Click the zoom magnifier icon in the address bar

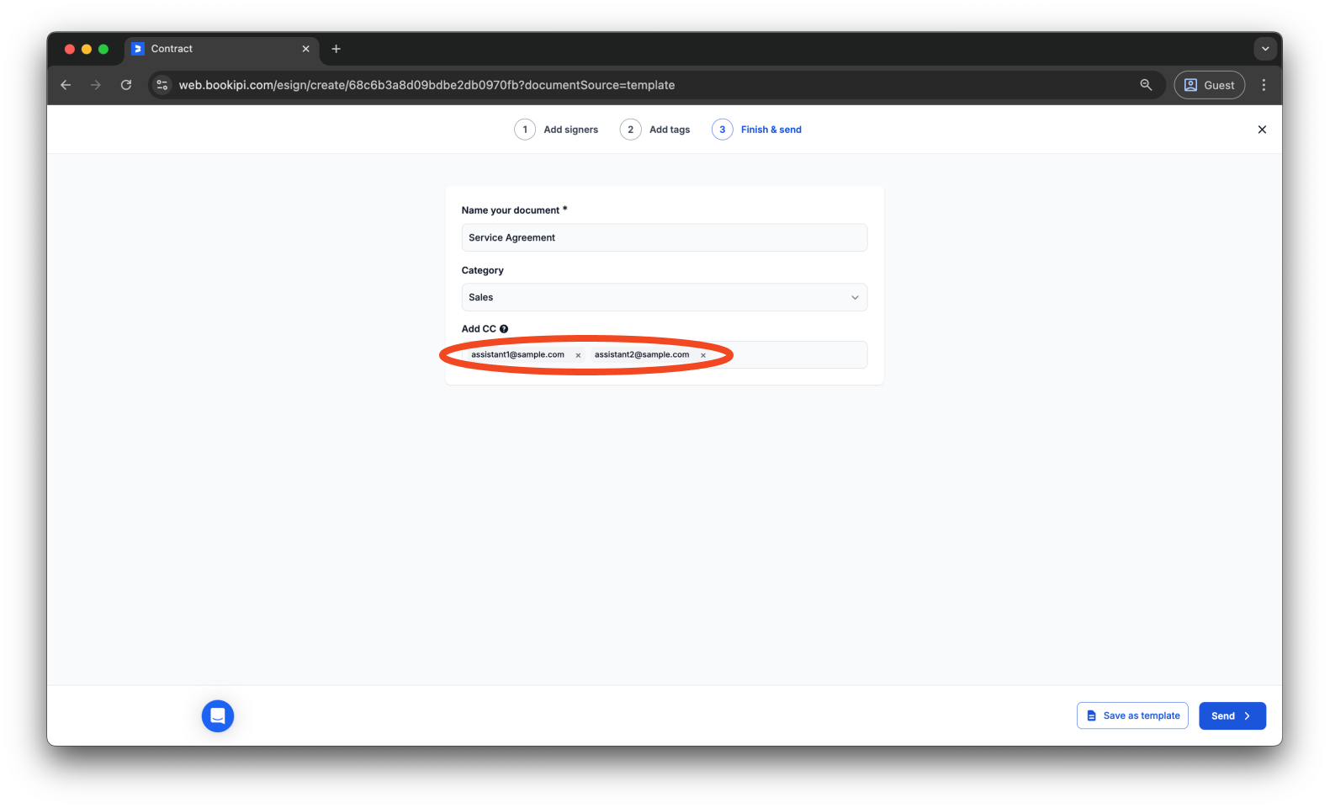(x=1146, y=85)
